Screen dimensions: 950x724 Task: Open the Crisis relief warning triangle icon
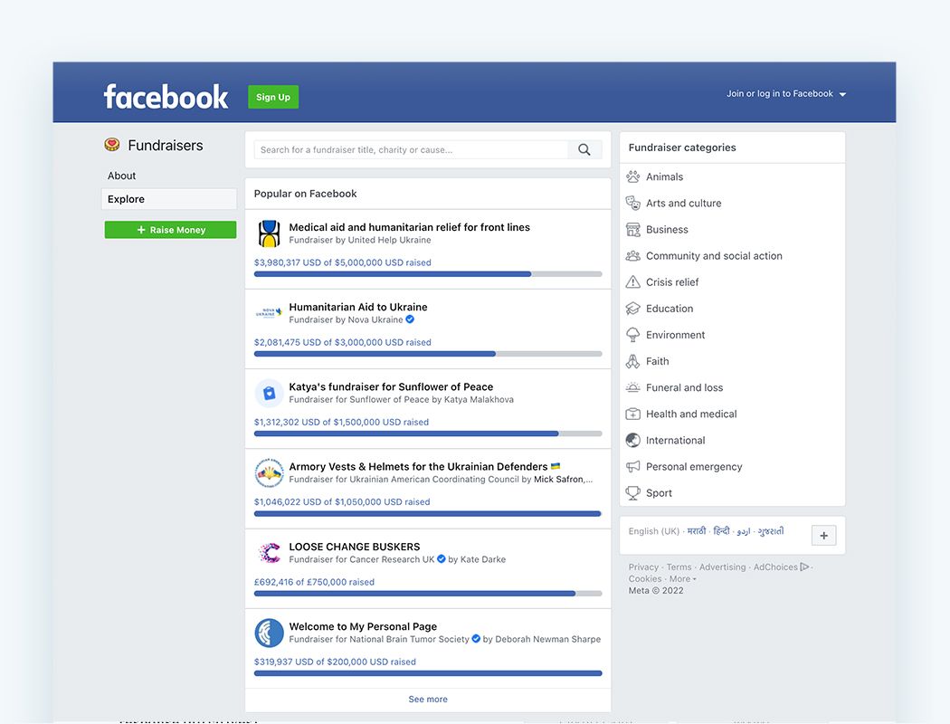(x=633, y=281)
